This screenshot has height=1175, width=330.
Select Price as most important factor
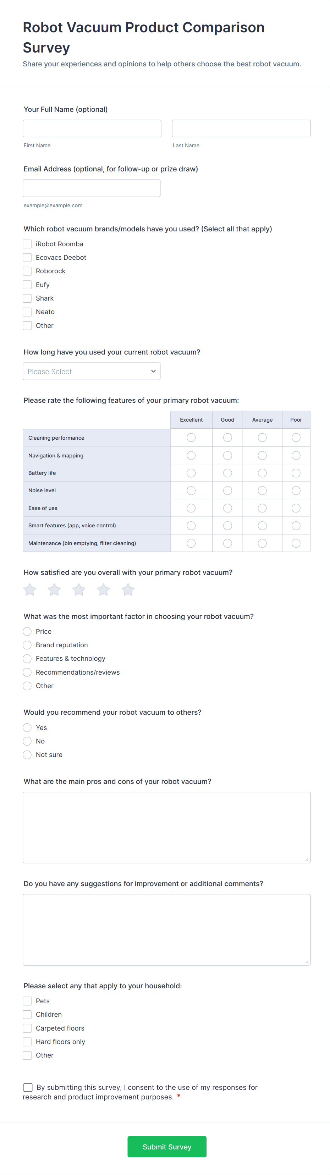pyautogui.click(x=27, y=631)
